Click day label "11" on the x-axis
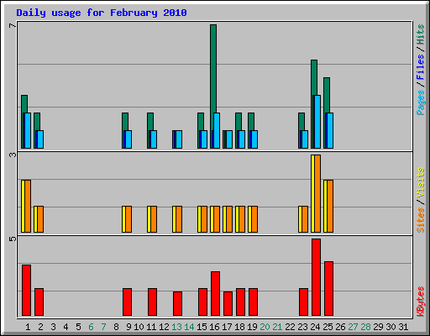Screen dimensions: 430x336 click(151, 327)
